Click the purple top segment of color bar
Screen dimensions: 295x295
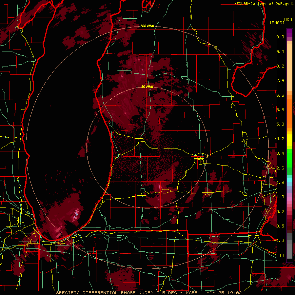(x=289, y=33)
